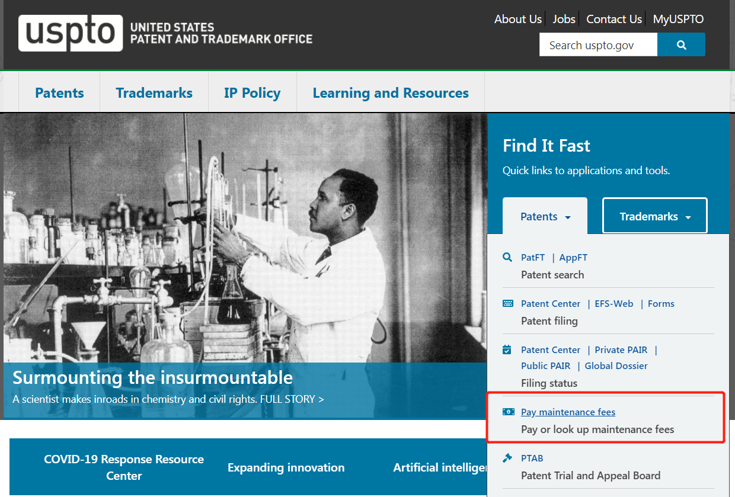This screenshot has height=497, width=735.
Task: Open the Trademarks main navigation menu
Action: click(154, 93)
